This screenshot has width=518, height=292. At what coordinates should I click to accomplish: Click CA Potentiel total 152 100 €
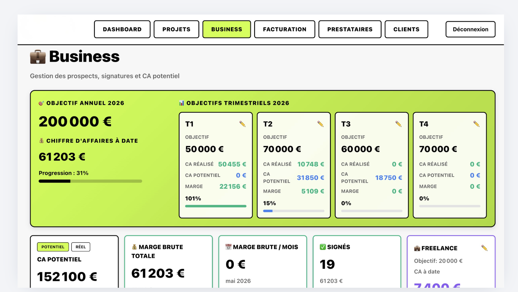[x=67, y=277]
